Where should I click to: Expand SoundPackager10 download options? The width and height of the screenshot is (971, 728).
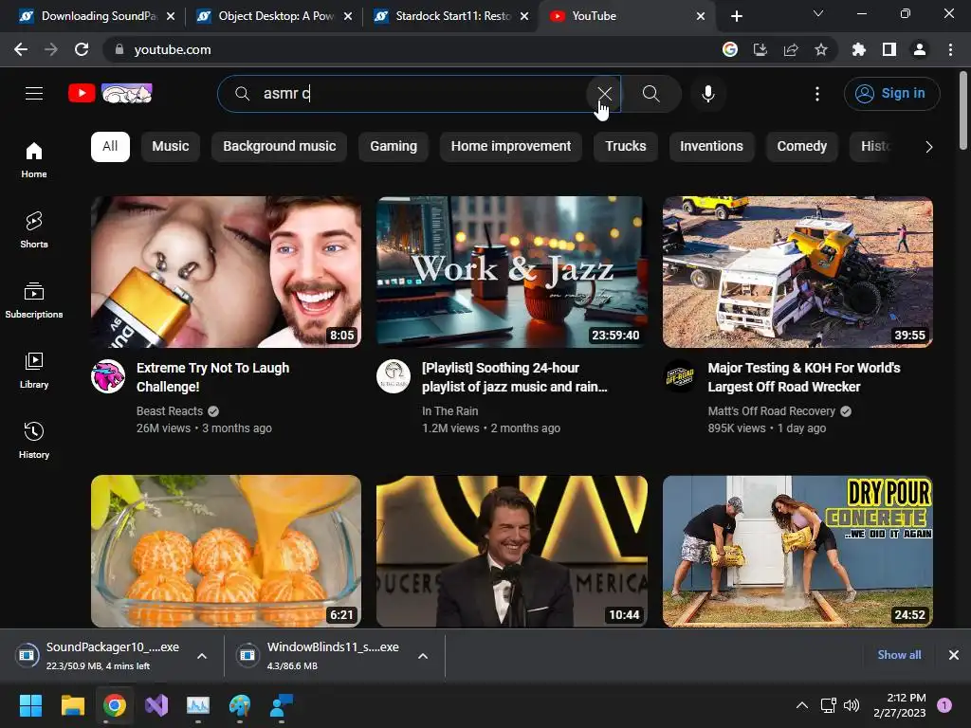click(202, 656)
